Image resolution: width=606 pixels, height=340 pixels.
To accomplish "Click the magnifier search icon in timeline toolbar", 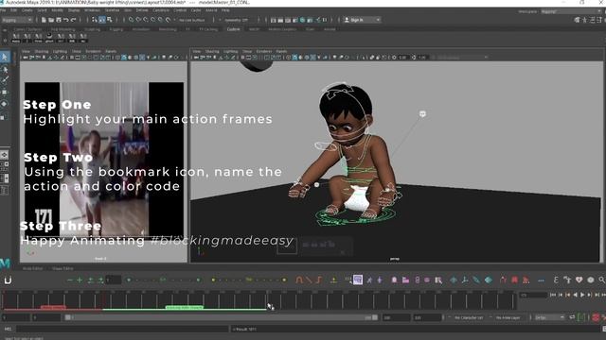I will [x=602, y=280].
